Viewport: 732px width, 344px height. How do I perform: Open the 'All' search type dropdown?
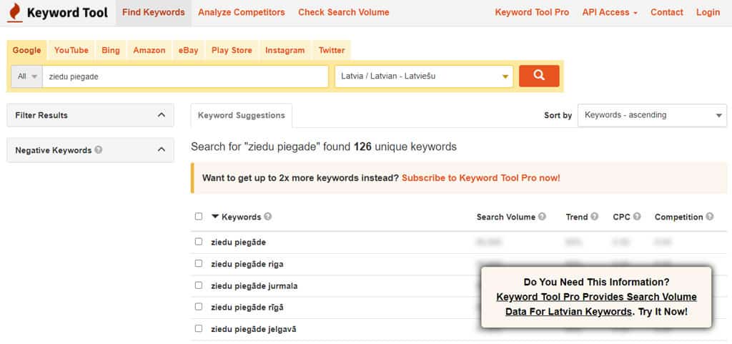pyautogui.click(x=27, y=77)
